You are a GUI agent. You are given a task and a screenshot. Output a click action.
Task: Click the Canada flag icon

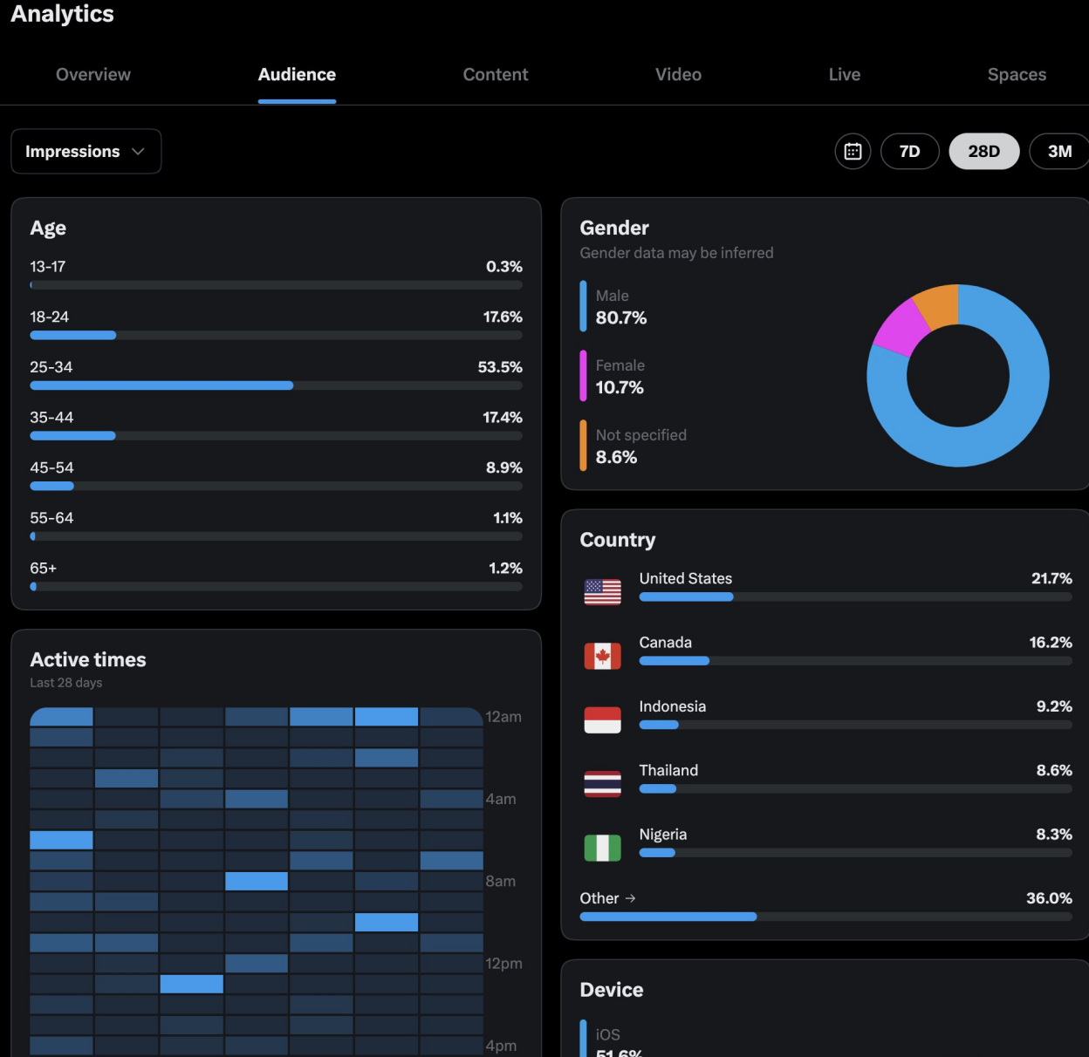pyautogui.click(x=602, y=656)
